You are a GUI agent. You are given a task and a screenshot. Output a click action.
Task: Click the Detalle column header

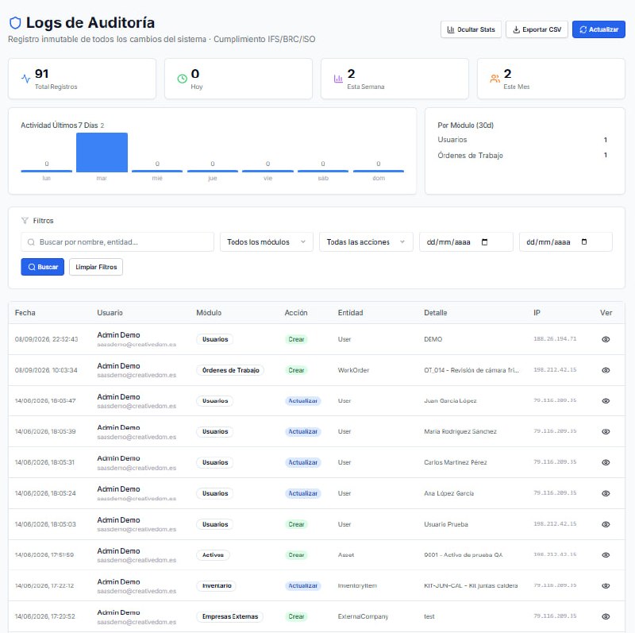435,313
